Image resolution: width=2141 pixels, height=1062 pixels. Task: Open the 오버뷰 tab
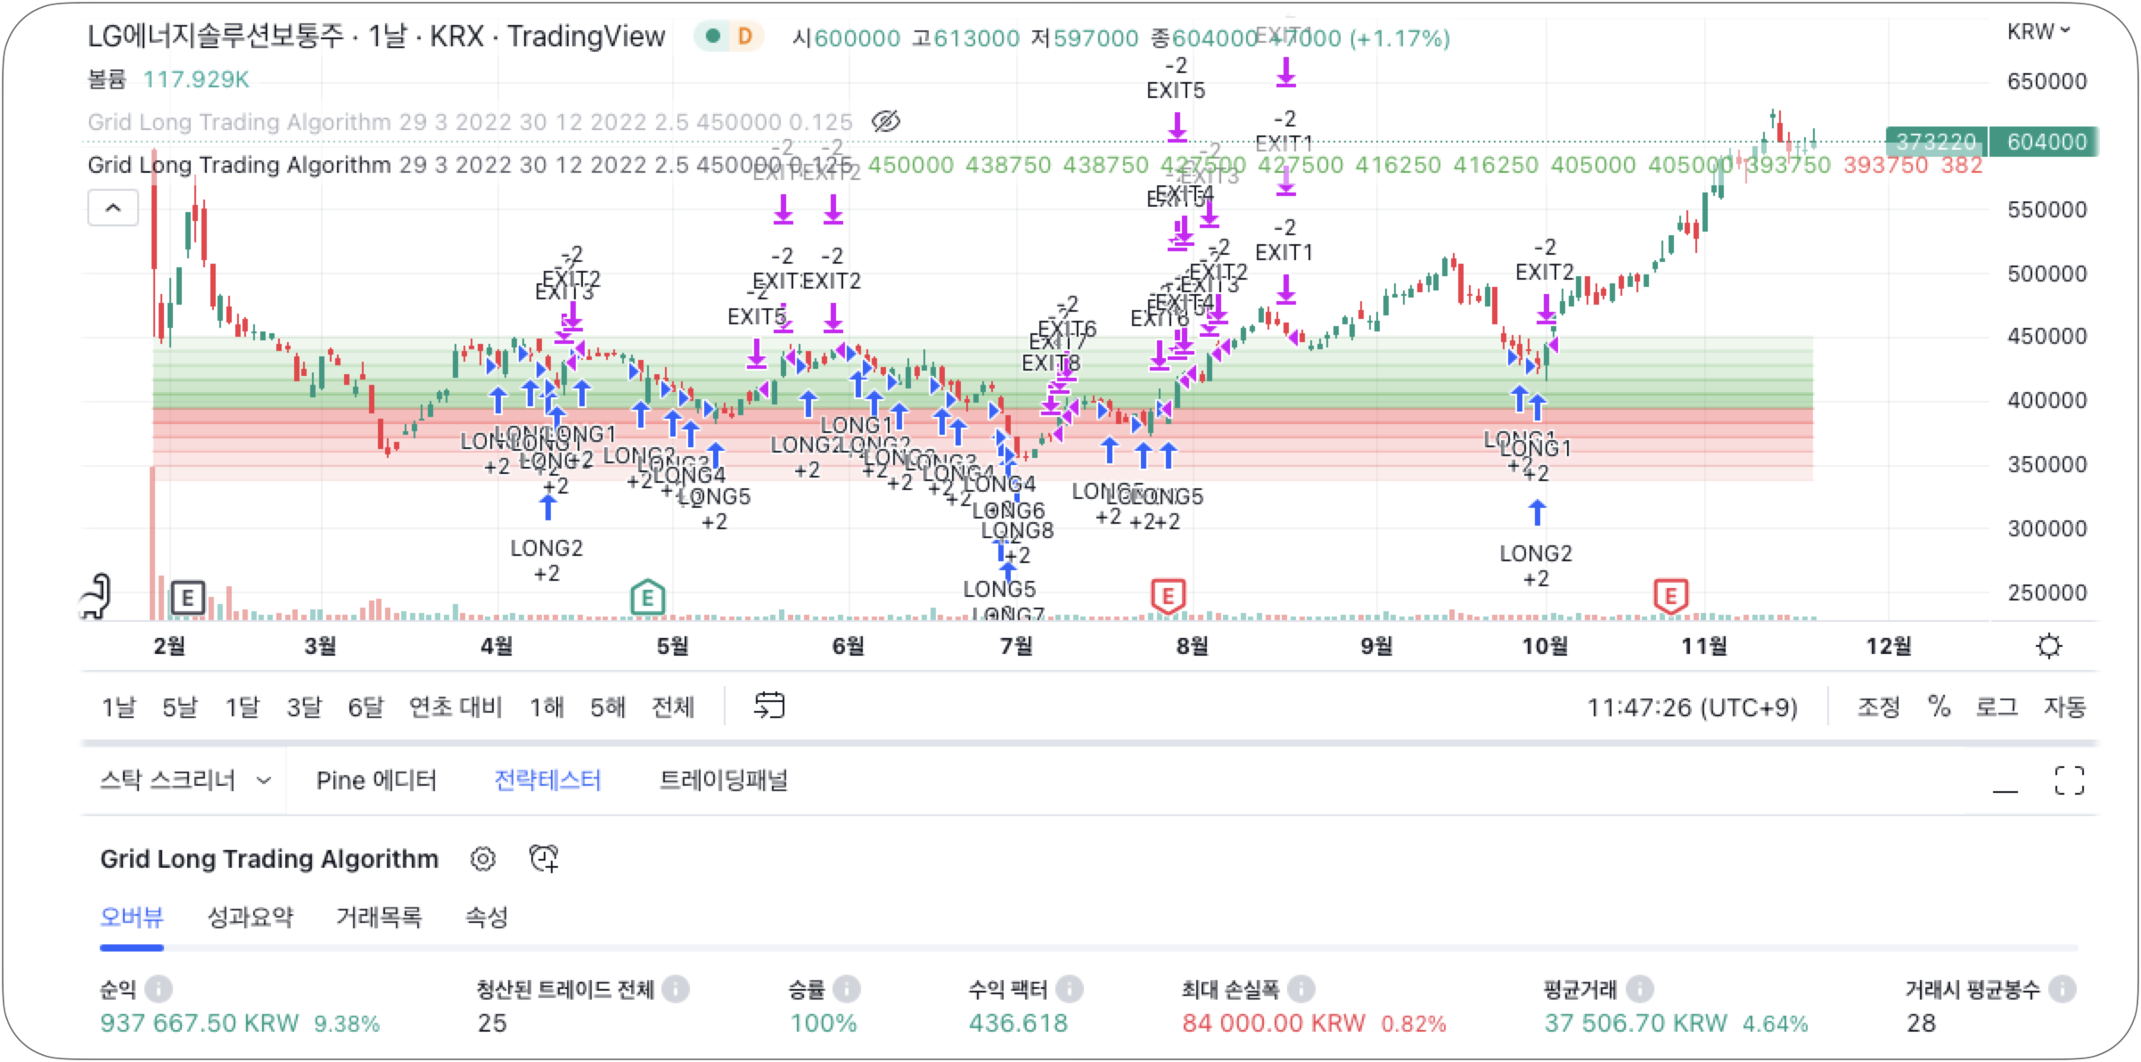[132, 917]
